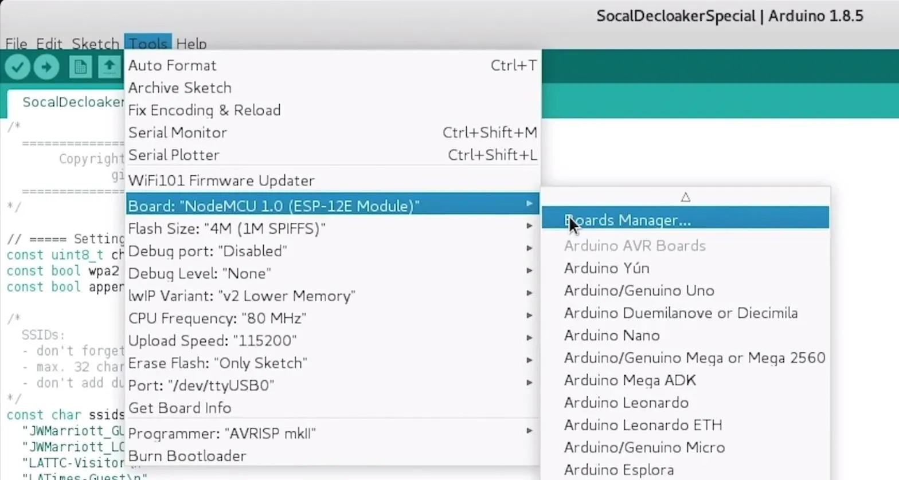Screen dimensions: 899x480
Task: Click the Open sketch toolbar icon
Action: coord(109,68)
